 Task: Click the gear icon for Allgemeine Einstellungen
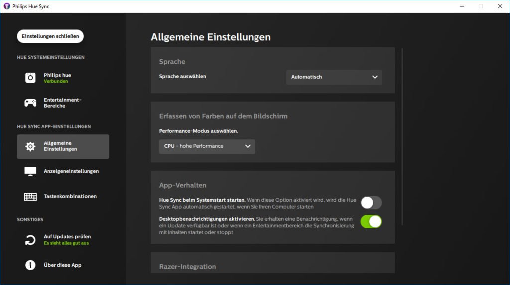tap(30, 146)
